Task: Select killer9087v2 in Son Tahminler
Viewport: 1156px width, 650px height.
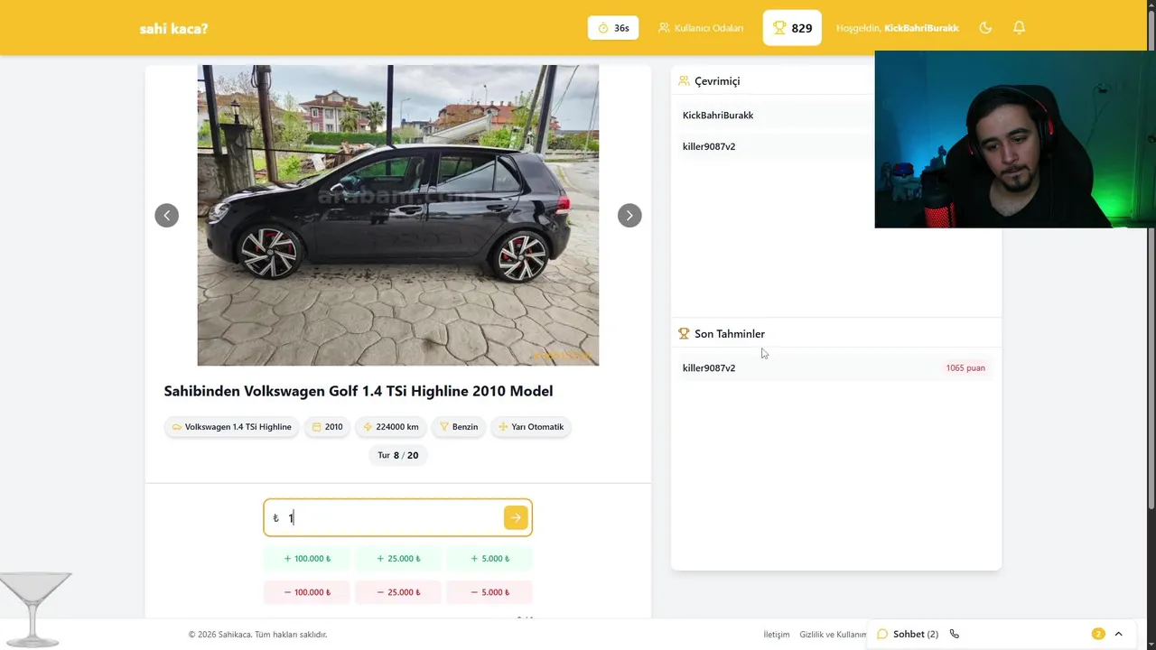Action: click(x=709, y=368)
